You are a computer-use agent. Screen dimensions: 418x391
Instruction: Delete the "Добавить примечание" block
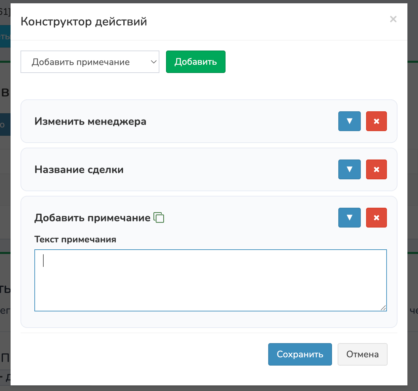point(376,218)
